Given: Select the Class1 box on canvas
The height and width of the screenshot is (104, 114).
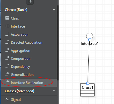Looking at the screenshot, I should point(87,90).
